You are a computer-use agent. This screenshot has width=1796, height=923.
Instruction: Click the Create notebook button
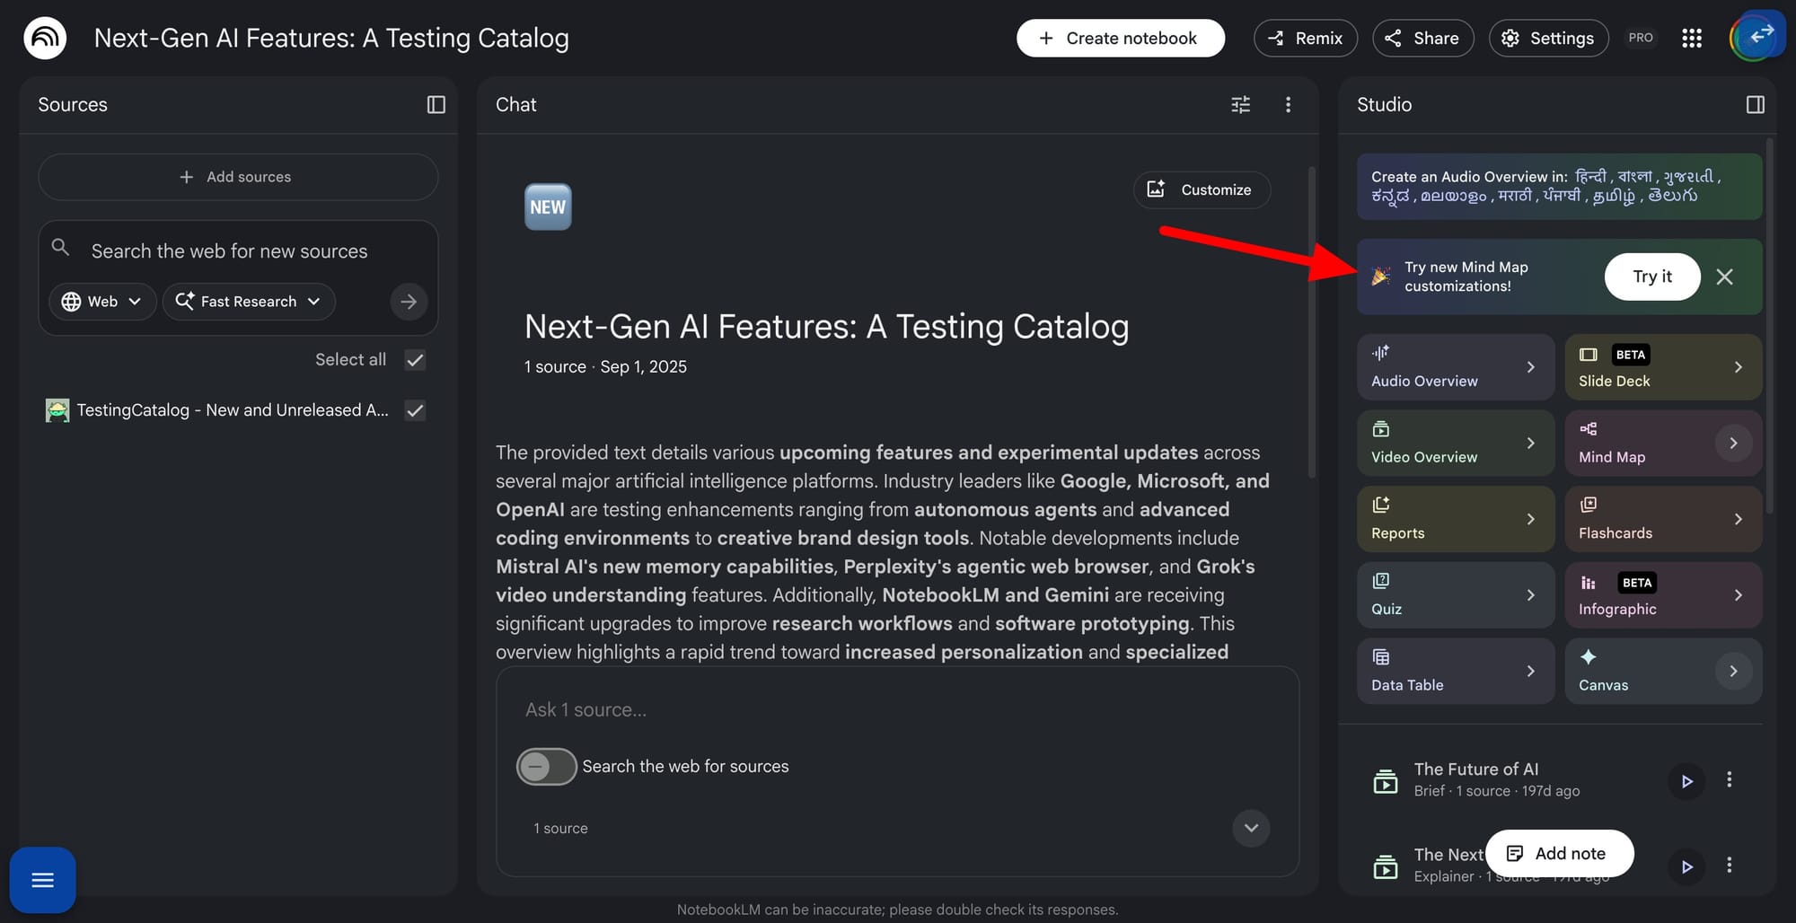(1120, 38)
